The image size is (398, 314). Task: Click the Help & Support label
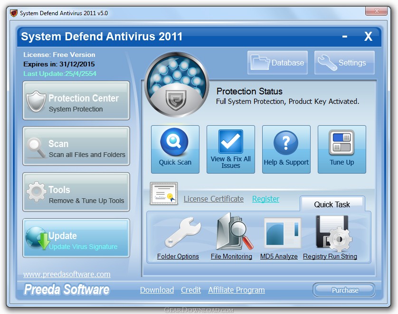tap(286, 162)
